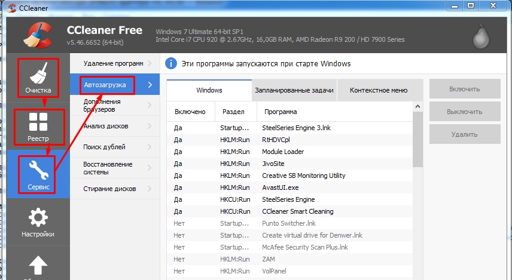Open Стирание дисков entry
This screenshot has width=512, height=280.
pos(115,189)
